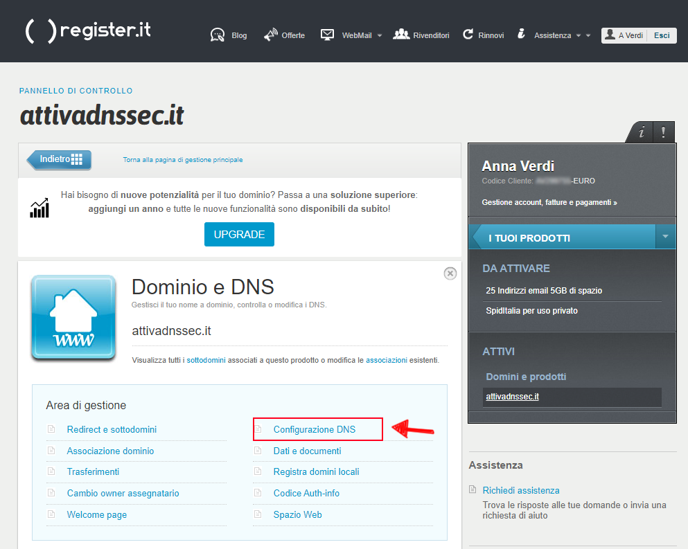Open the exclamation mark alerts tab
Image resolution: width=688 pixels, height=549 pixels.
tap(663, 132)
